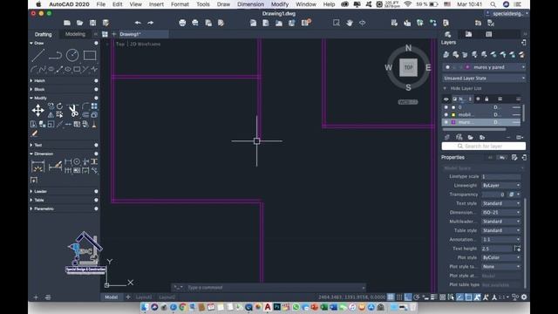
Task: Click white color swatch of layer 0
Action: click(453, 107)
